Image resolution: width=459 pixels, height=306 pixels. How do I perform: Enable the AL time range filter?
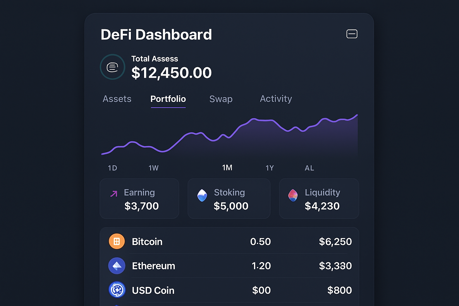[x=309, y=168]
